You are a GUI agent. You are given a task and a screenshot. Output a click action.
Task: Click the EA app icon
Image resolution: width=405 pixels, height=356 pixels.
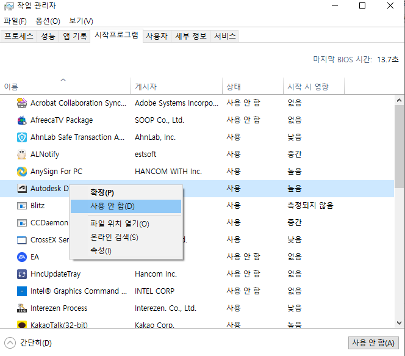pyautogui.click(x=22, y=257)
